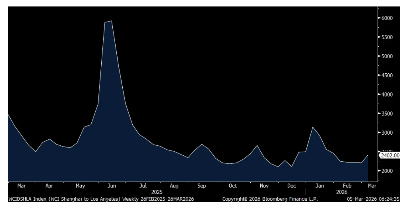Click the 2026 year label under the axis
The image size is (414, 212).
pos(341,192)
